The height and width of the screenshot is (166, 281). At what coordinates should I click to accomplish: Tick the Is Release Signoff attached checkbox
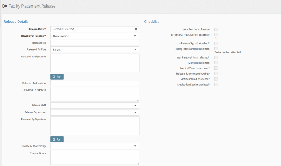tap(216, 43)
